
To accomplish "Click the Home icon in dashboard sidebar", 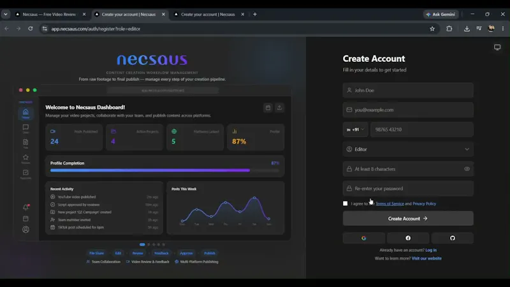I will tap(25, 113).
